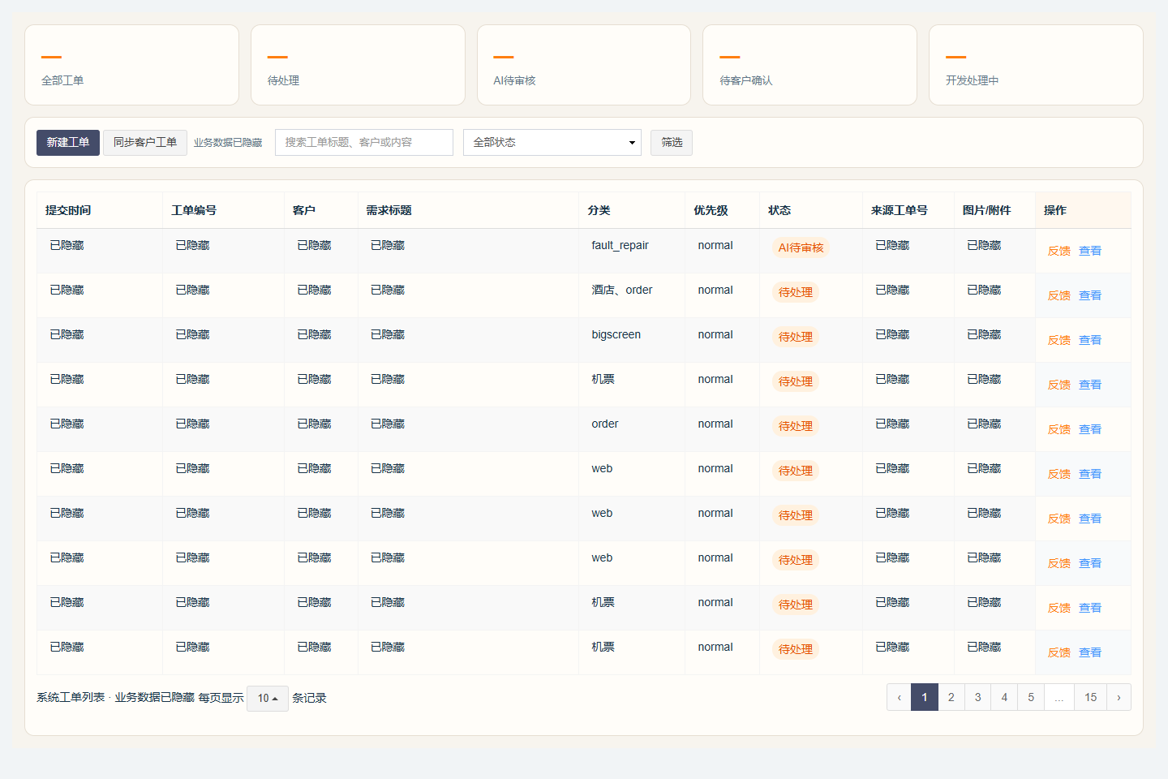The height and width of the screenshot is (779, 1168).
Task: Open 反馈 for the fault_repair row
Action: 1059,251
